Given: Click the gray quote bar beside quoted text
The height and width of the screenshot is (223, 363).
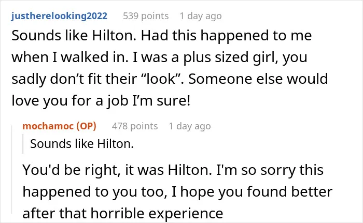Looking at the screenshot, I should (x=23, y=144).
